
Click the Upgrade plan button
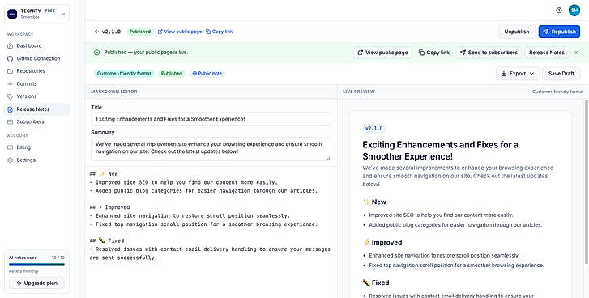(x=36, y=283)
